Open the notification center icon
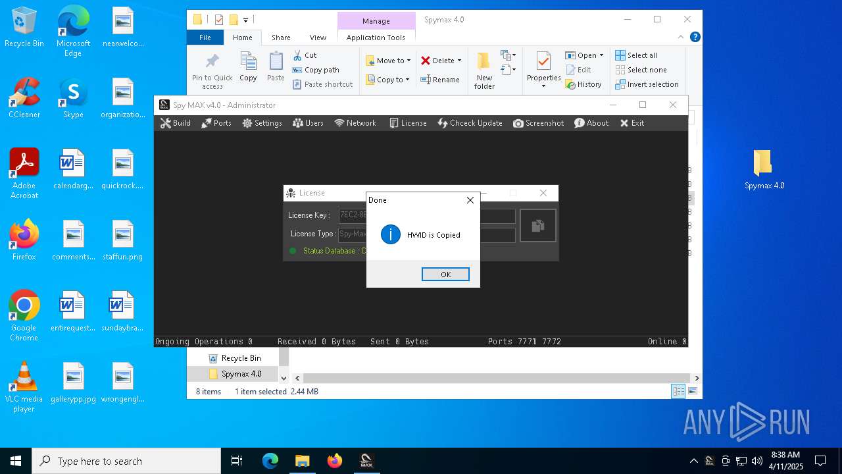This screenshot has width=842, height=474. 820,461
